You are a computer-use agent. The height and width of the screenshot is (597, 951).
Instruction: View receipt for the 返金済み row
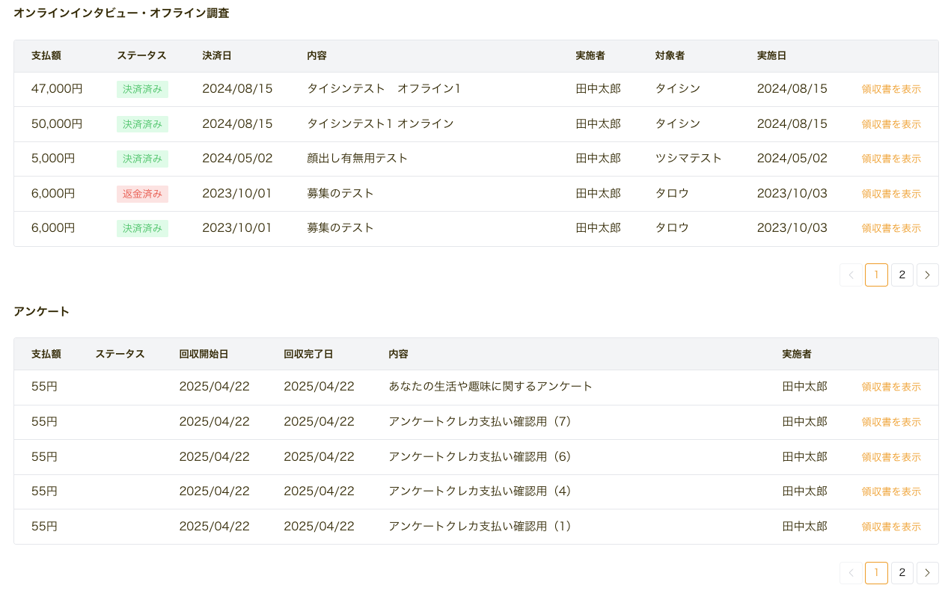[x=890, y=194]
